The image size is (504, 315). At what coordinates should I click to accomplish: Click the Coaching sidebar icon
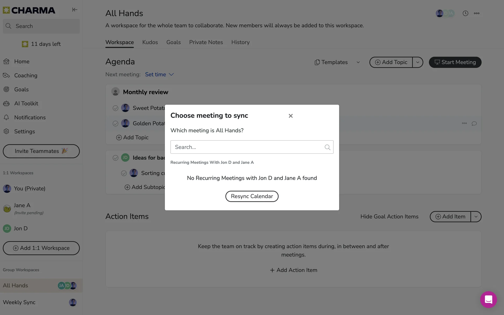pyautogui.click(x=6, y=75)
